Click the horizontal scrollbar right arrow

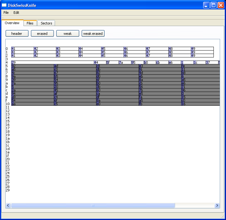tap(217, 206)
